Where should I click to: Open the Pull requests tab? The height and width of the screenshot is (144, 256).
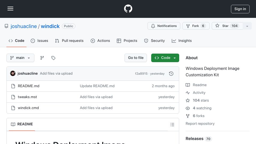point(69,41)
